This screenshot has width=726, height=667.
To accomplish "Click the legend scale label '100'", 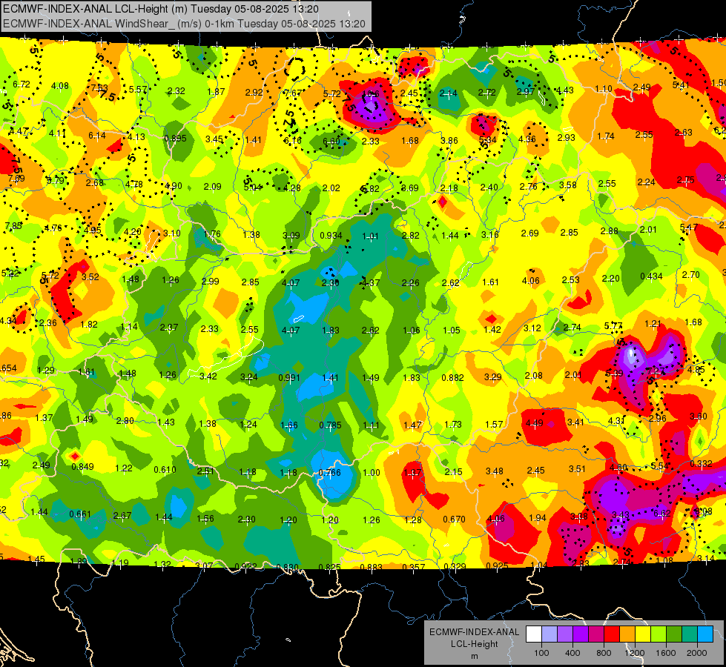I will [x=541, y=653].
